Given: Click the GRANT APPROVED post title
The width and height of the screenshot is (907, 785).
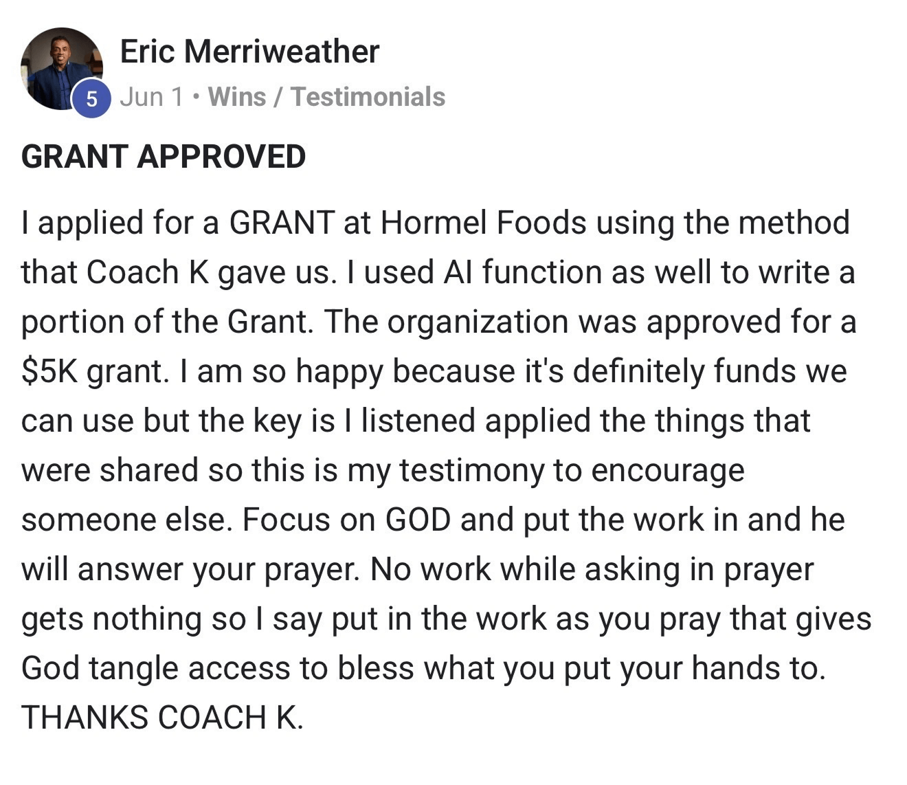Looking at the screenshot, I should pyautogui.click(x=164, y=157).
